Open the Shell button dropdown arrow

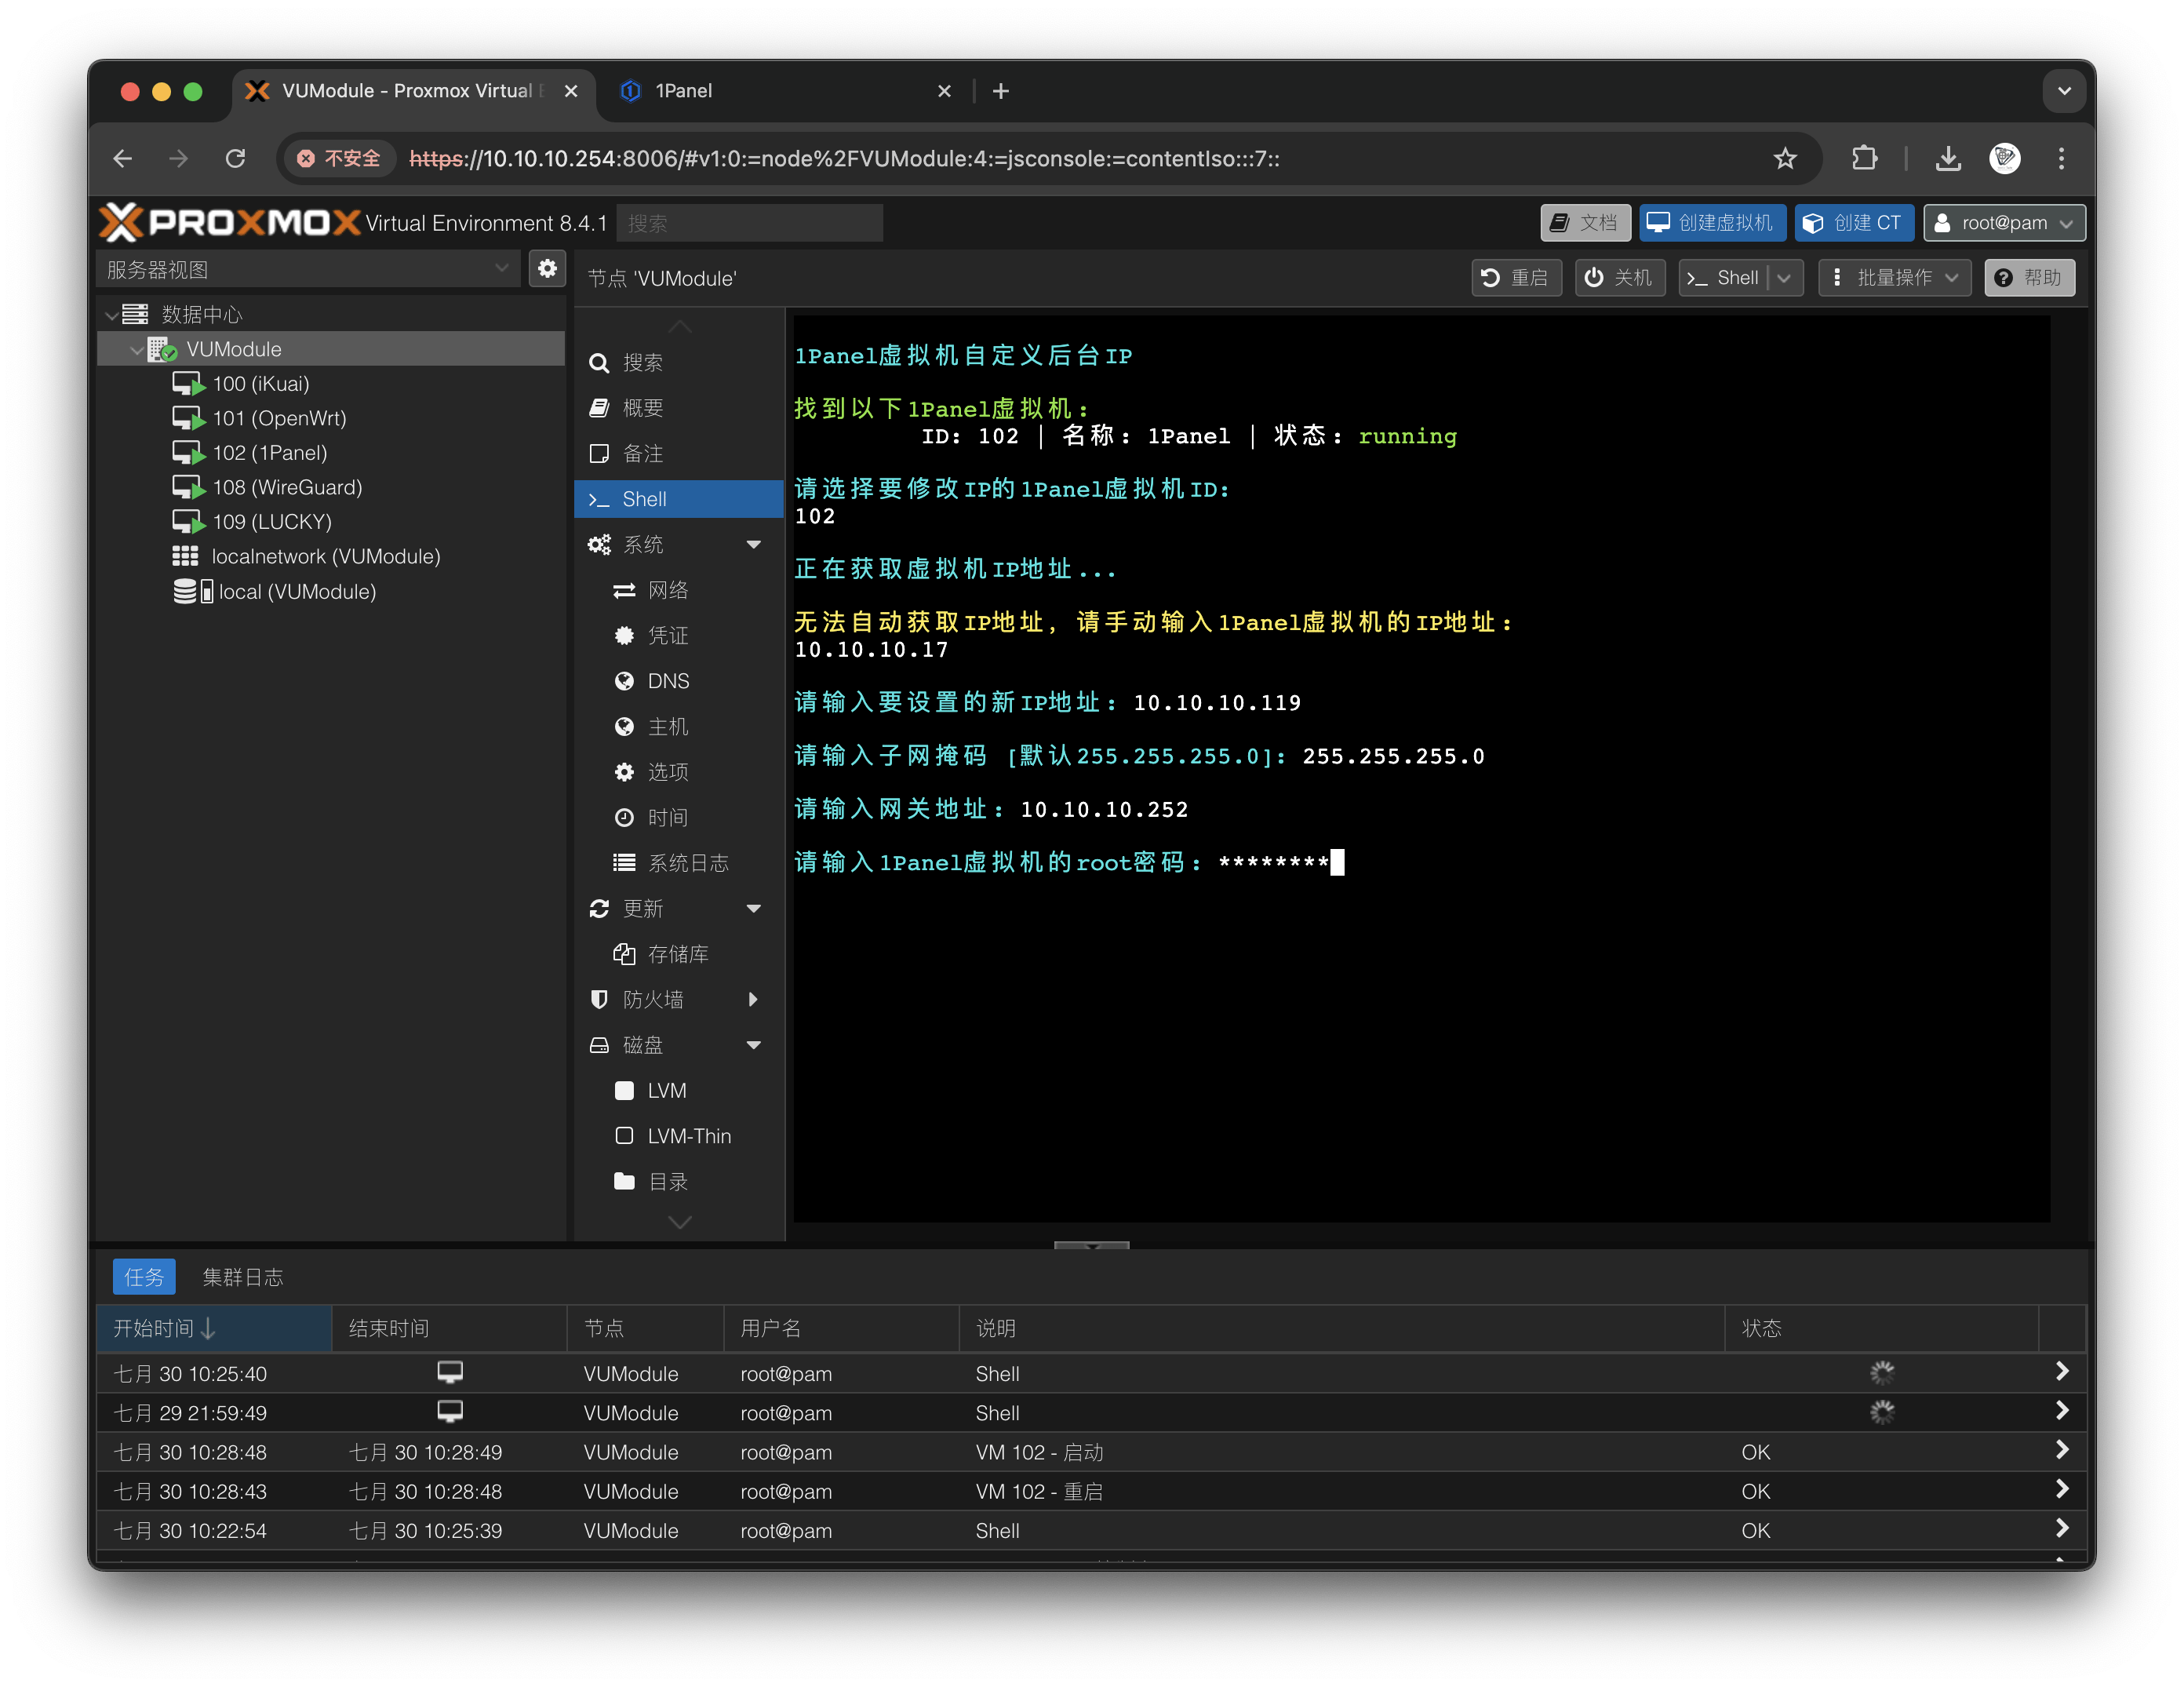[x=1785, y=278]
